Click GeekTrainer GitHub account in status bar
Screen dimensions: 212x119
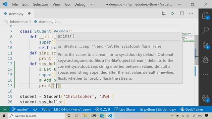click(192, 109)
